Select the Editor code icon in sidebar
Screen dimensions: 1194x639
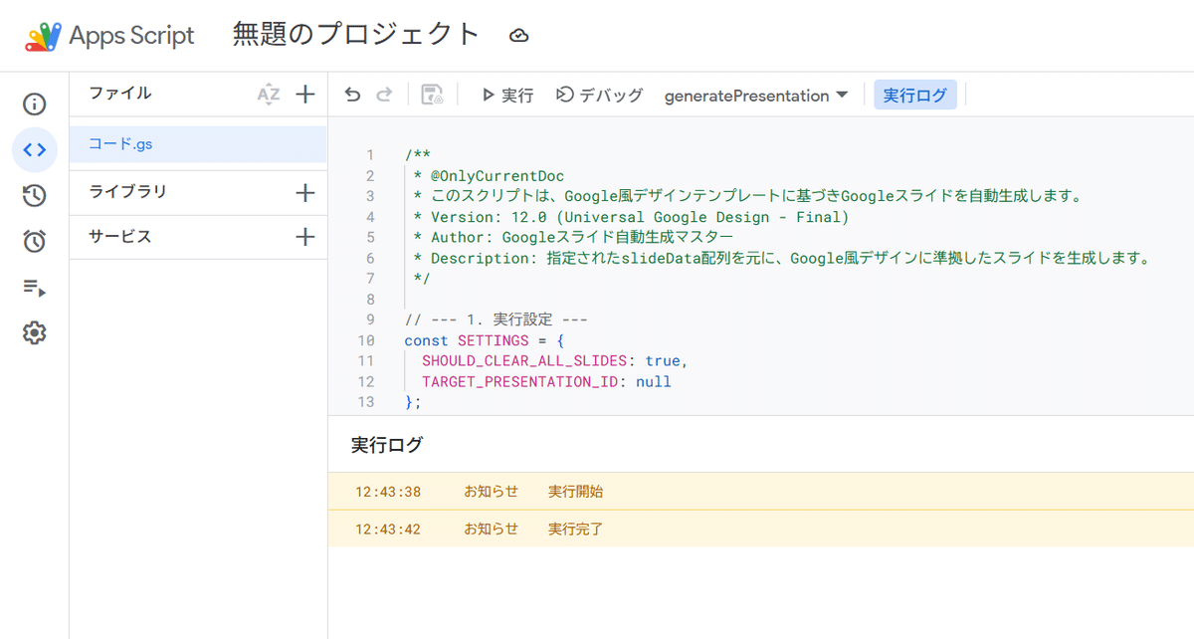pyautogui.click(x=35, y=150)
